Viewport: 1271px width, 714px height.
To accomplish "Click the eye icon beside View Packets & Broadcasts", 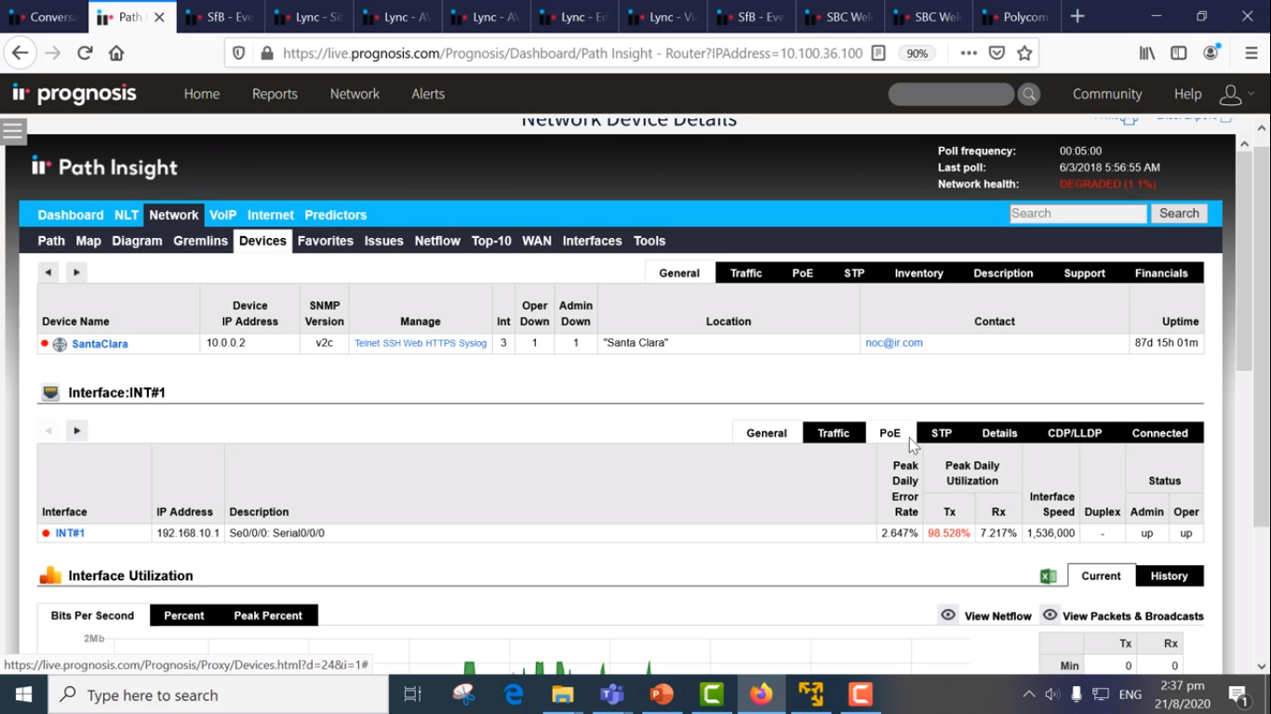I will tap(1050, 615).
